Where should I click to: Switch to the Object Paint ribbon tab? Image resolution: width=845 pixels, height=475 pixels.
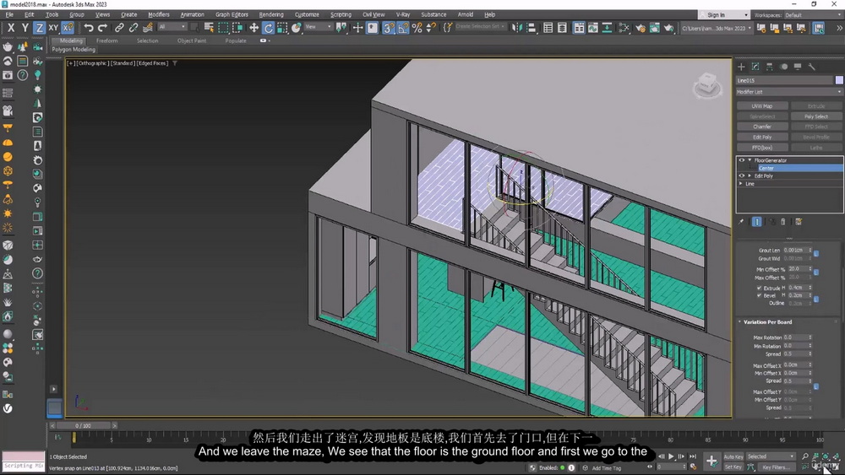[191, 40]
